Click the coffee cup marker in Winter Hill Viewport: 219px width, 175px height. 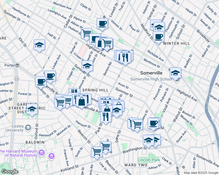coord(158,37)
